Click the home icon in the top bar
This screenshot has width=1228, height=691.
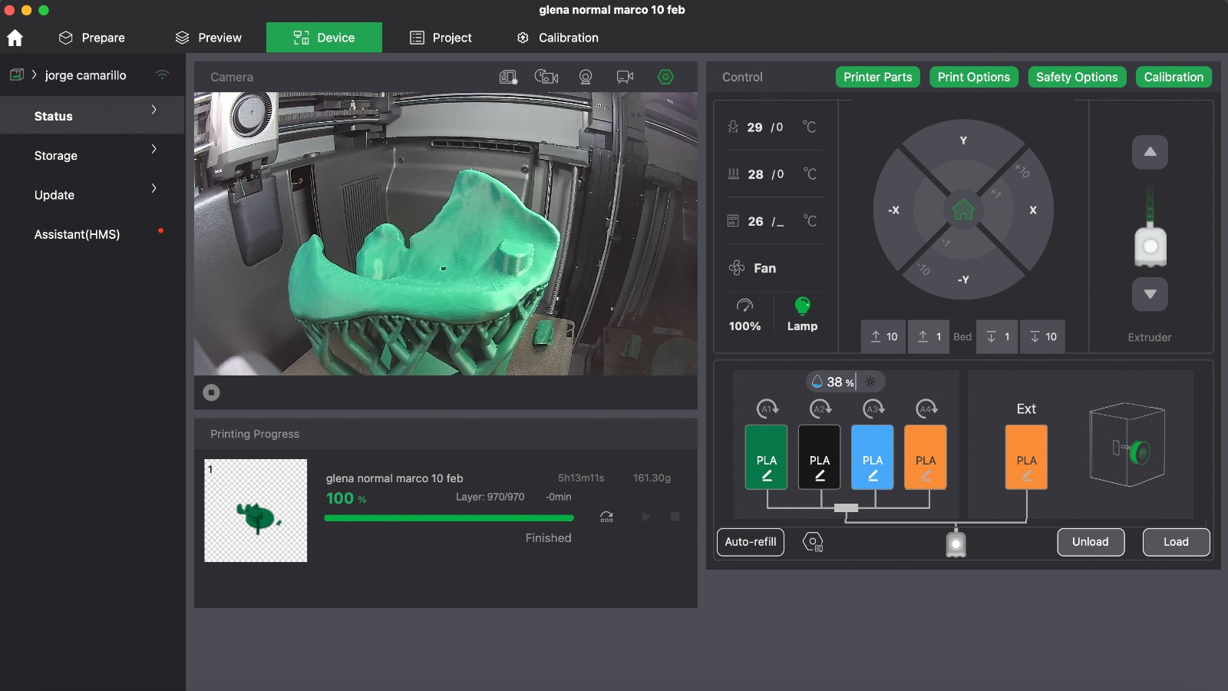pyautogui.click(x=15, y=38)
